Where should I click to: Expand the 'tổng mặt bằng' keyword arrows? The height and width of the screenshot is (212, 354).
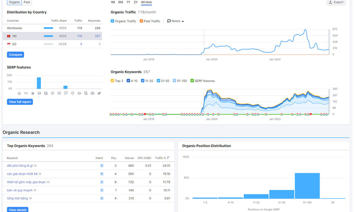(x=31, y=198)
